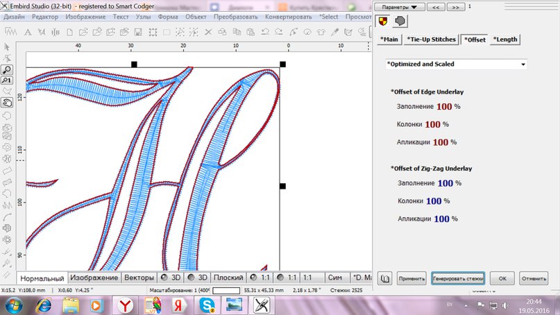Click the copy icon beside Применить
This screenshot has width=560, height=315.
point(386,278)
